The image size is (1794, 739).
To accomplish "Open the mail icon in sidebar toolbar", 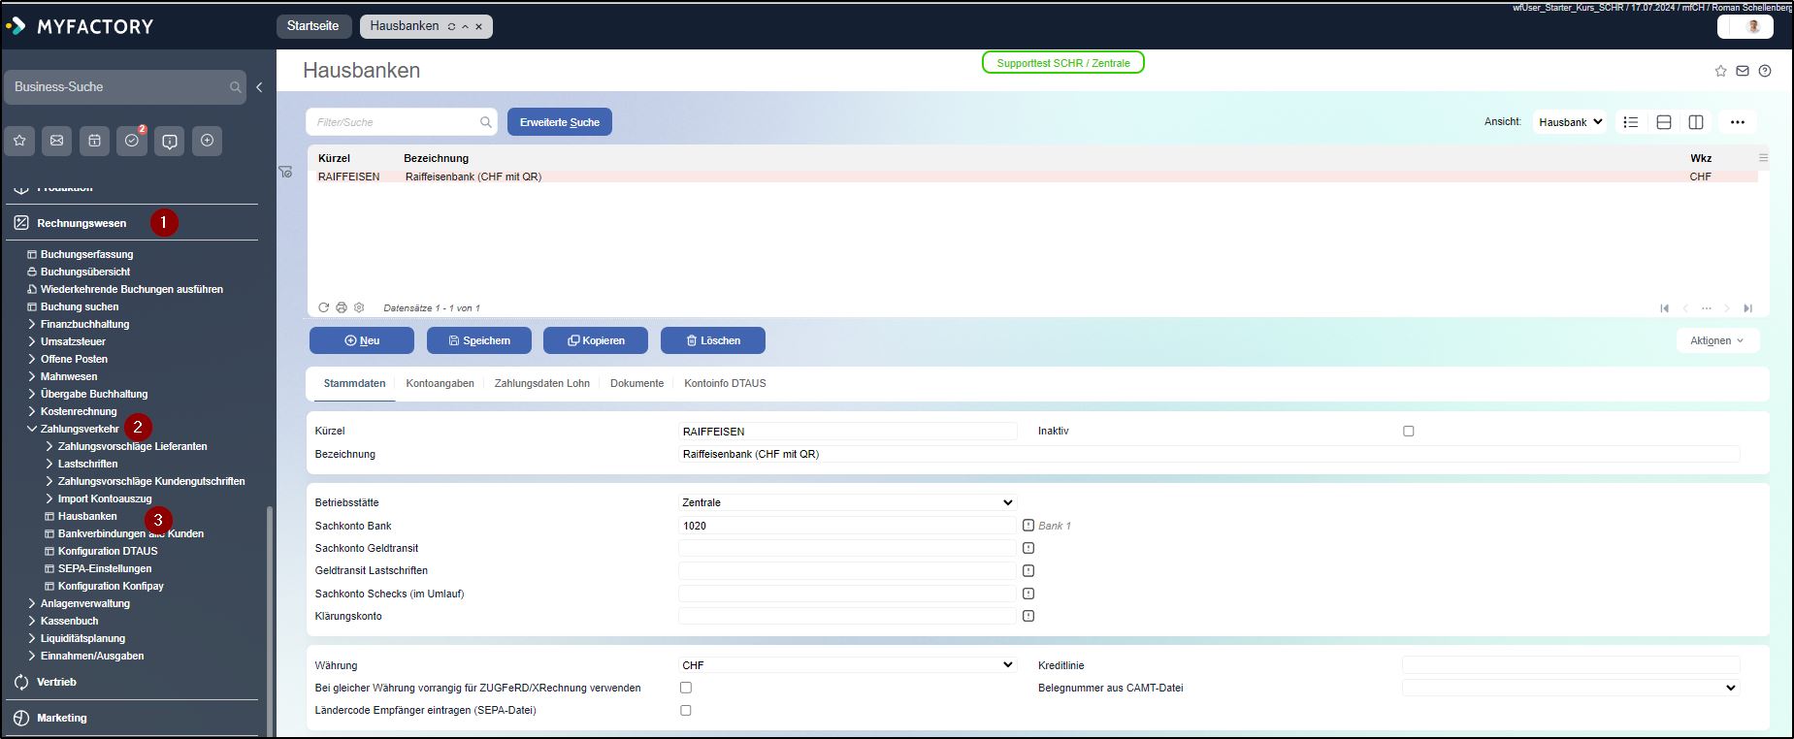I will click(57, 142).
